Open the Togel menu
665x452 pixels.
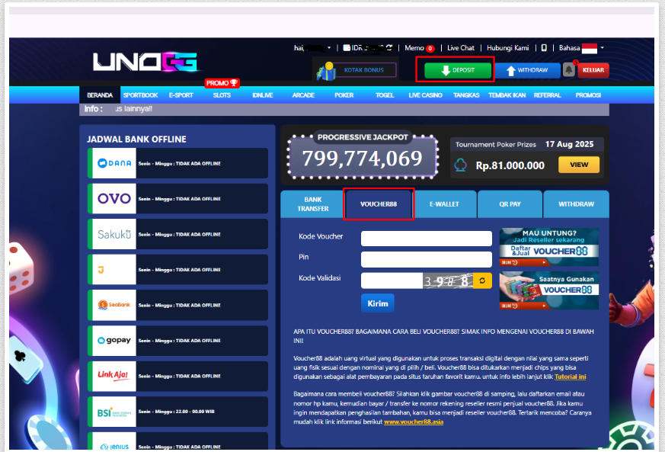[385, 95]
